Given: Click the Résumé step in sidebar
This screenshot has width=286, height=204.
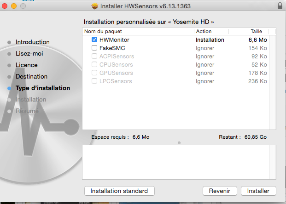Looking at the screenshot, I should [x=27, y=111].
